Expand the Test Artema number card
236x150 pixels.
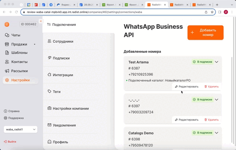(x=217, y=62)
